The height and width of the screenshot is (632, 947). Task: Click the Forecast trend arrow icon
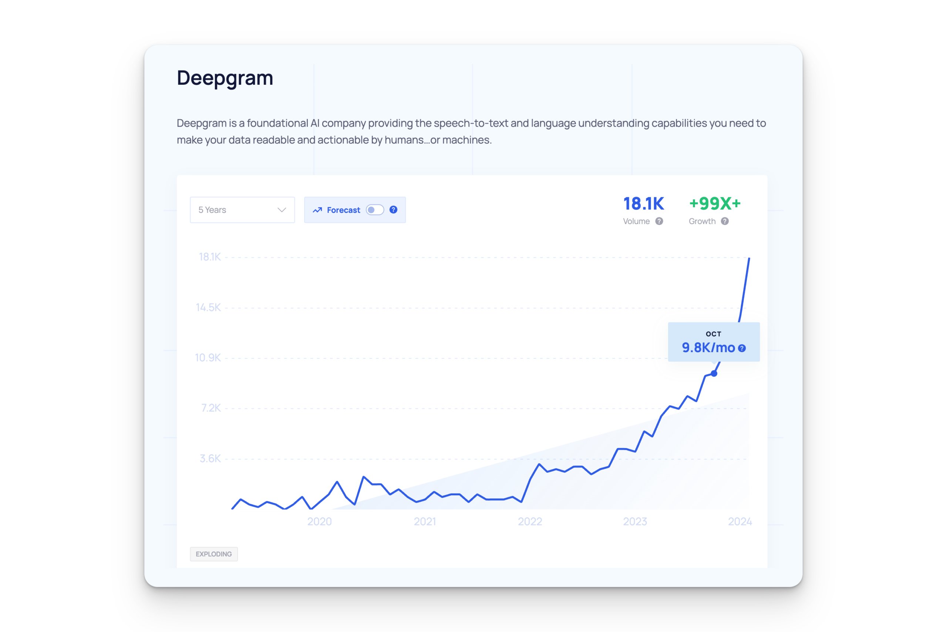pyautogui.click(x=317, y=210)
